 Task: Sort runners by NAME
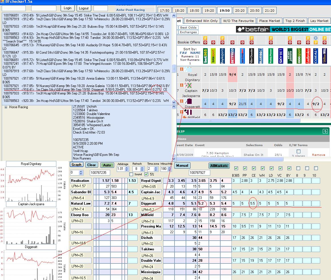pyautogui.click(x=195, y=53)
